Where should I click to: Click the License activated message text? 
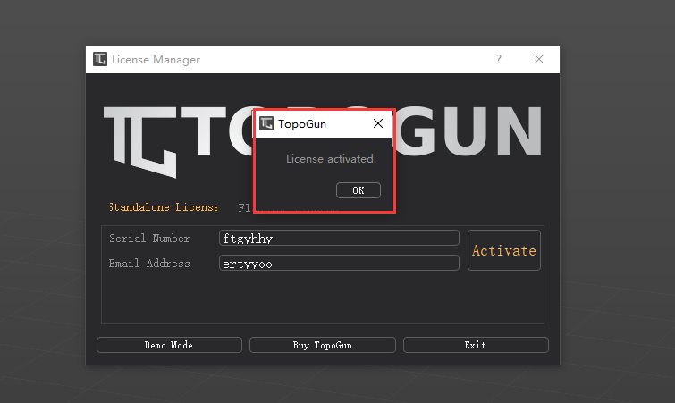[x=331, y=159]
